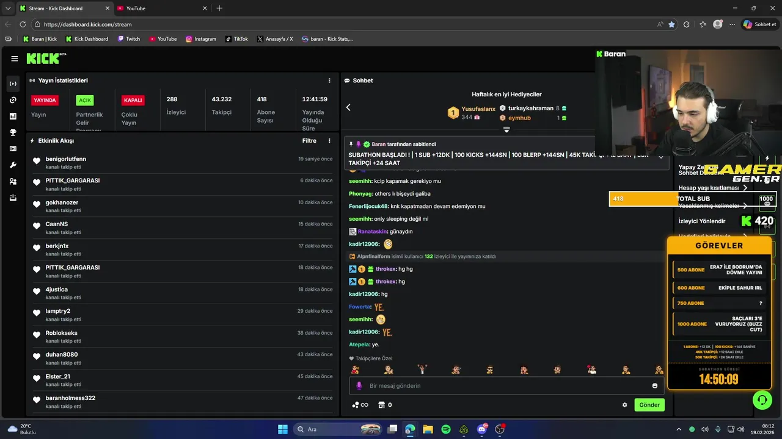Click the Gönder send button
The image size is (782, 439).
649,405
